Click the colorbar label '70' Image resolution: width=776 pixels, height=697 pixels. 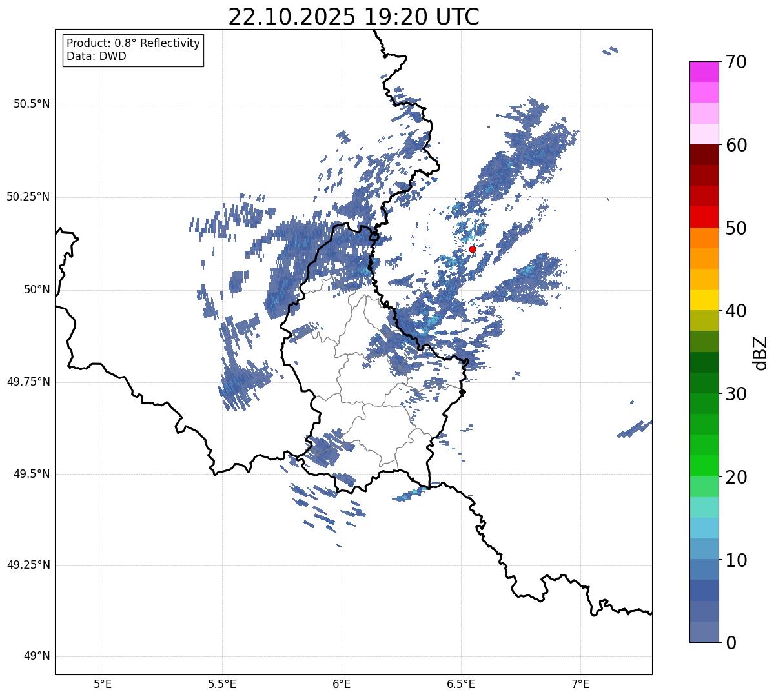pyautogui.click(x=736, y=62)
